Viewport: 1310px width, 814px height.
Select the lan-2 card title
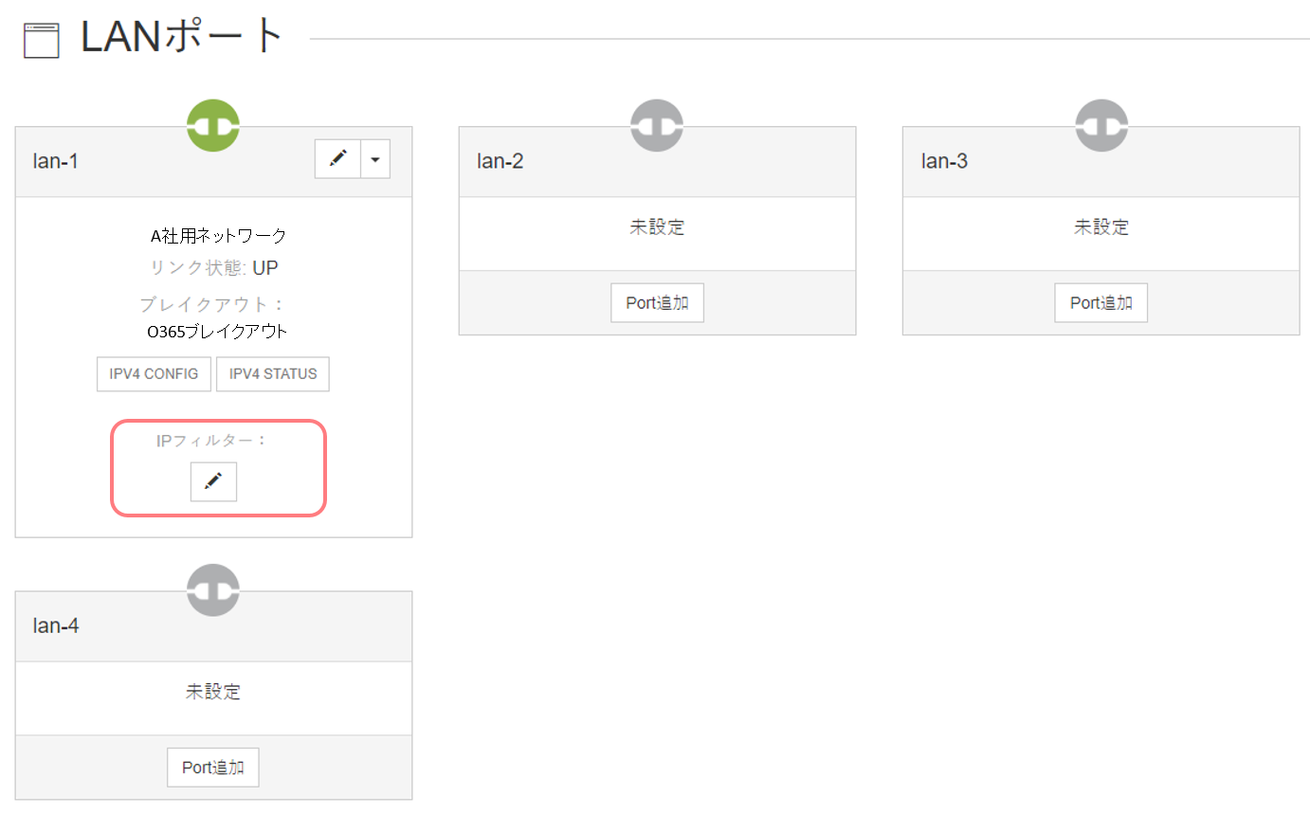pyautogui.click(x=500, y=161)
